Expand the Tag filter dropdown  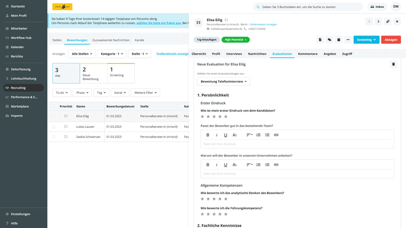pos(101,92)
